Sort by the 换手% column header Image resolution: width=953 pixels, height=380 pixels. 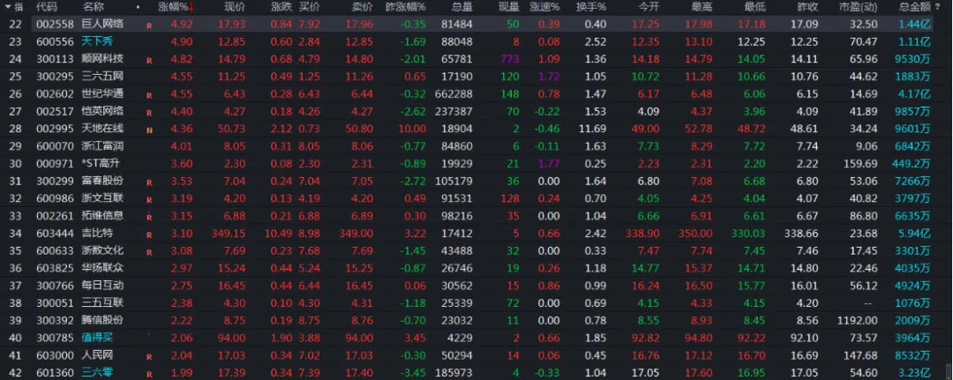pos(591,7)
